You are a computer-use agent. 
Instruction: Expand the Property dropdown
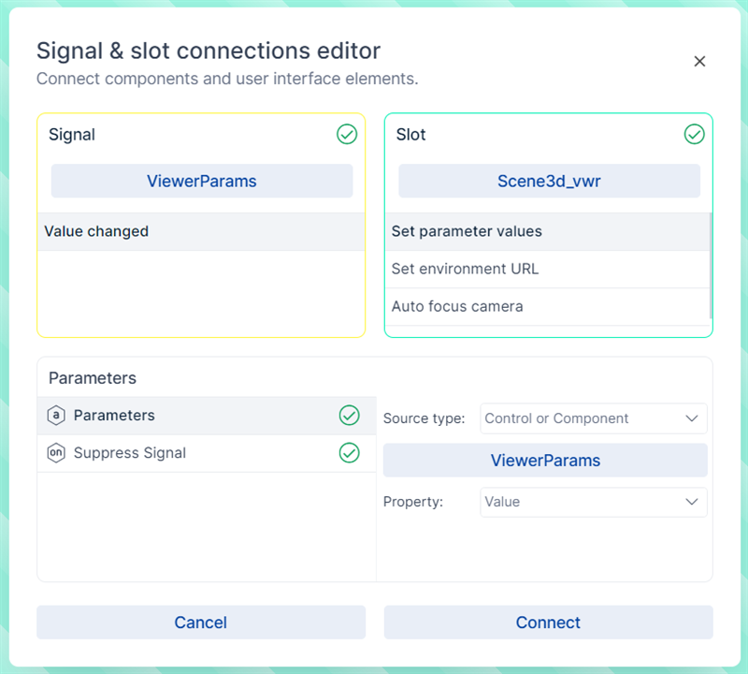click(x=593, y=502)
